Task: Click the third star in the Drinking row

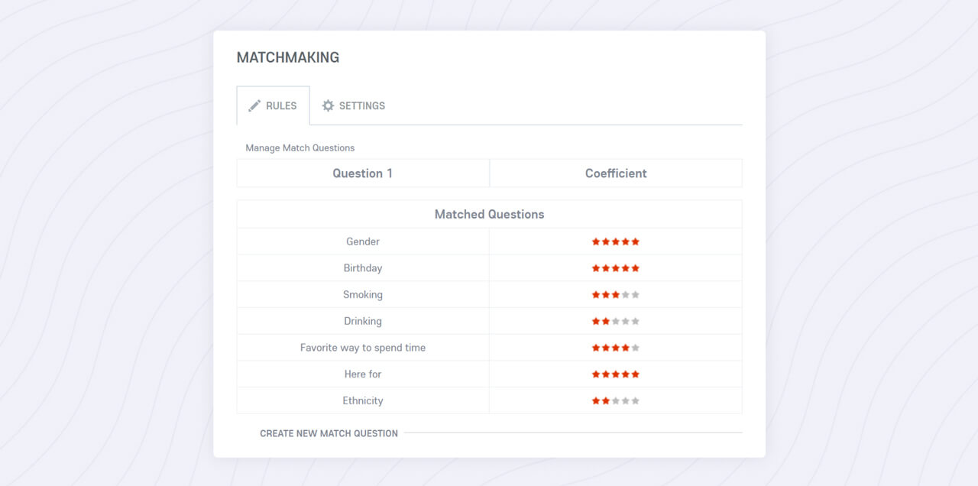Action: pyautogui.click(x=617, y=321)
